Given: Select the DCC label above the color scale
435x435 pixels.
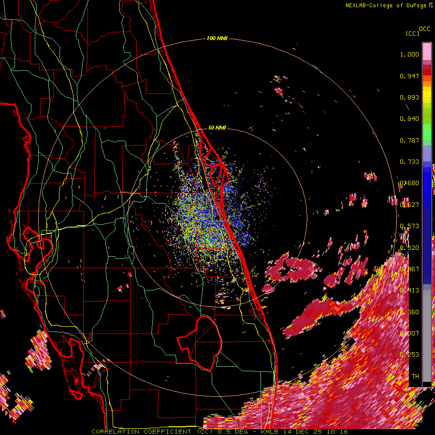Looking at the screenshot, I should pyautogui.click(x=425, y=29).
